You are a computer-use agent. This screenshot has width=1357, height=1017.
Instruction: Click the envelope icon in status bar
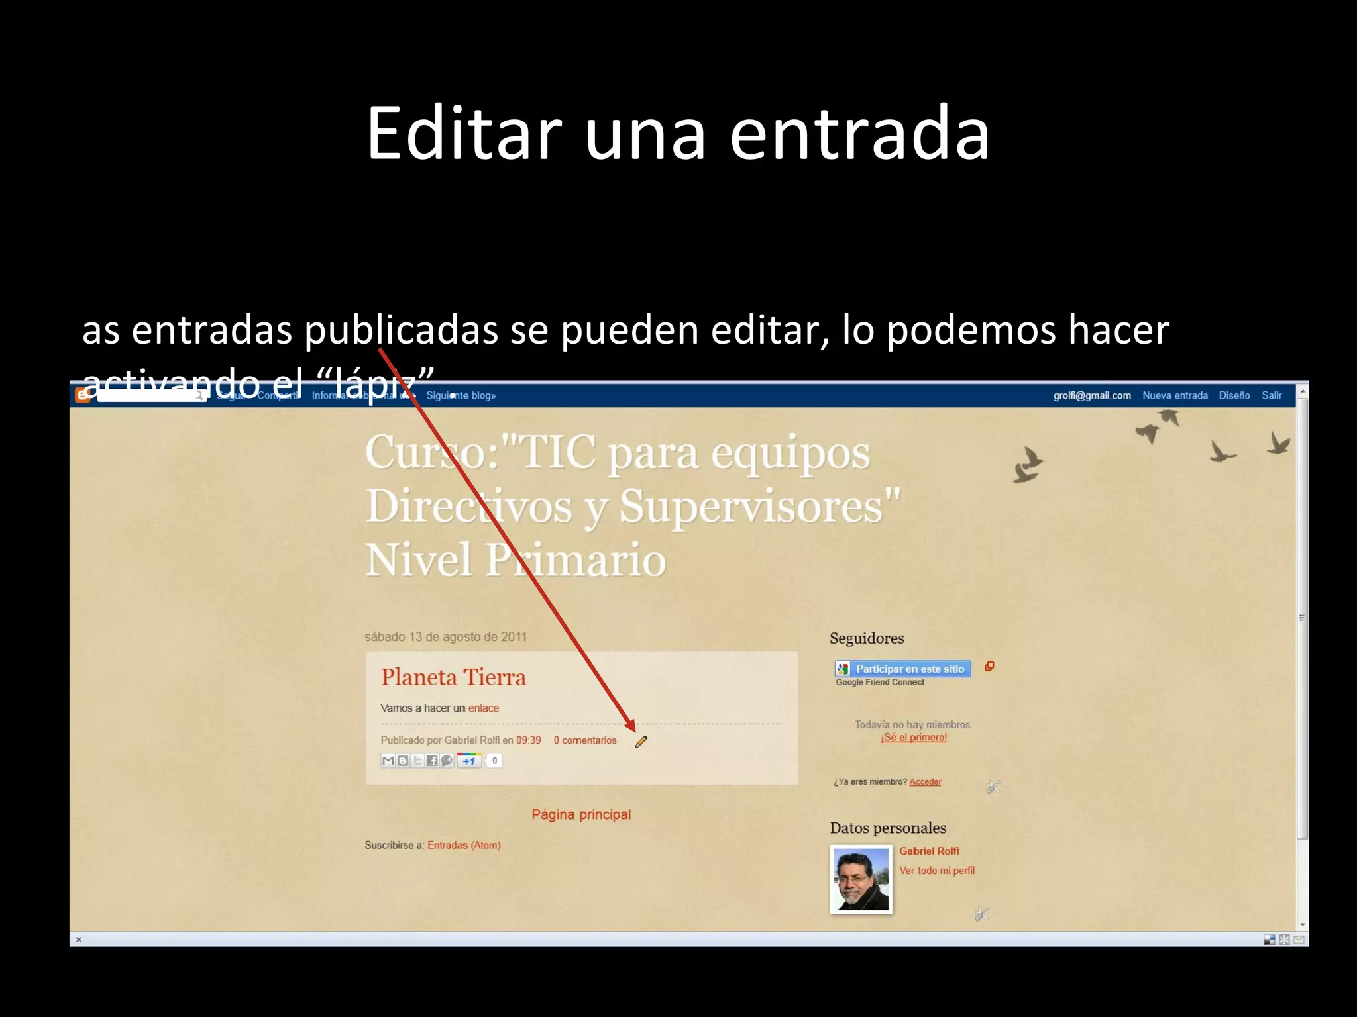[1299, 939]
